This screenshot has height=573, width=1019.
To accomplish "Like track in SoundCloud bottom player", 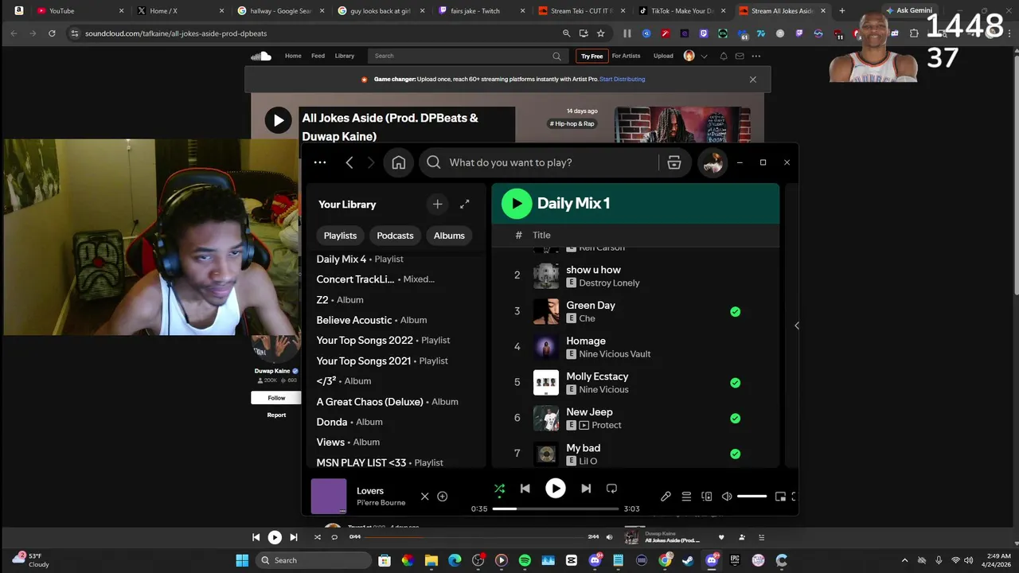I will [721, 537].
